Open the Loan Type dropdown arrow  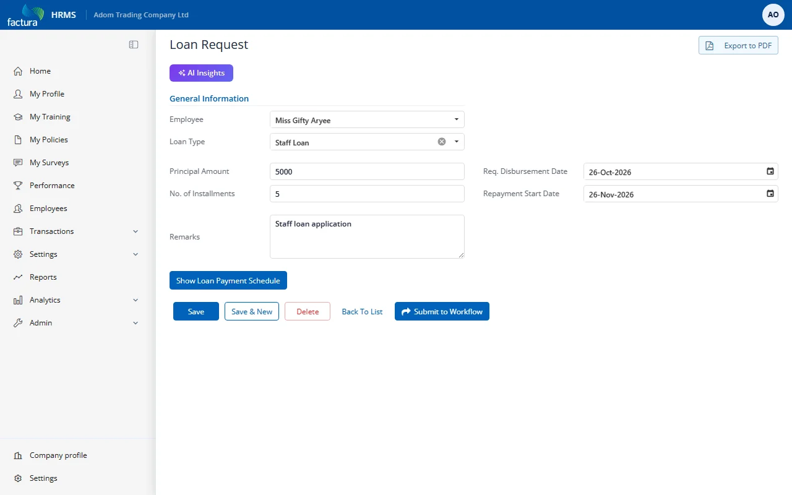pos(457,142)
